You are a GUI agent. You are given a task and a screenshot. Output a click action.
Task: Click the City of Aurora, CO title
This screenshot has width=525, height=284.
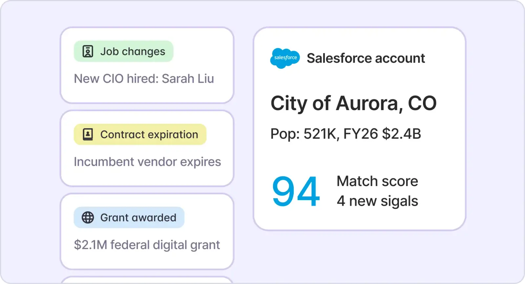tap(353, 104)
